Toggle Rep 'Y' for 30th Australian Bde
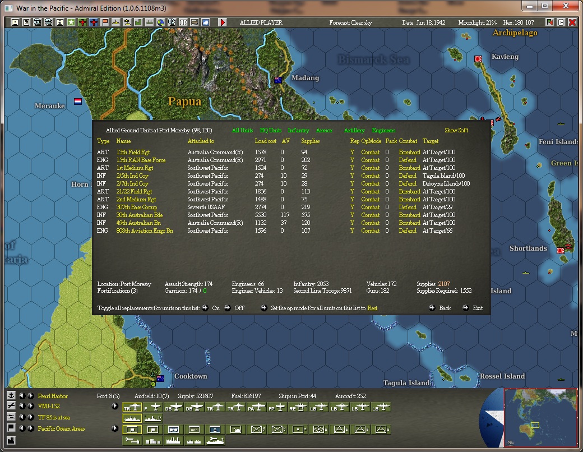Viewport: 583px width, 452px height. coord(352,215)
